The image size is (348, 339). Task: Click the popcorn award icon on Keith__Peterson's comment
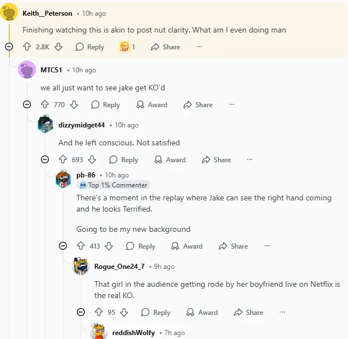click(x=125, y=47)
